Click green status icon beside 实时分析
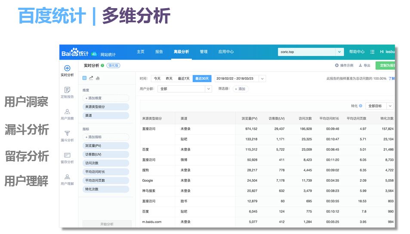The height and width of the screenshot is (234, 410). click(102, 66)
